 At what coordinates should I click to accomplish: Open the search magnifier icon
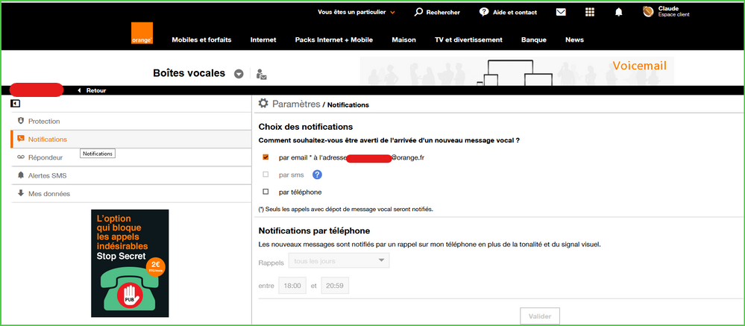pyautogui.click(x=418, y=12)
